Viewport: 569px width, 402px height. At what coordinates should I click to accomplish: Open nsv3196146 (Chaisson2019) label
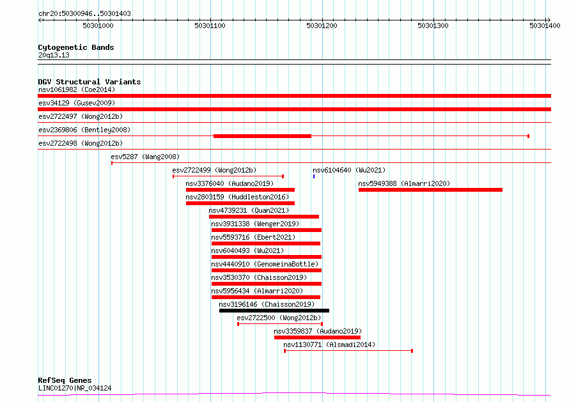(x=267, y=304)
